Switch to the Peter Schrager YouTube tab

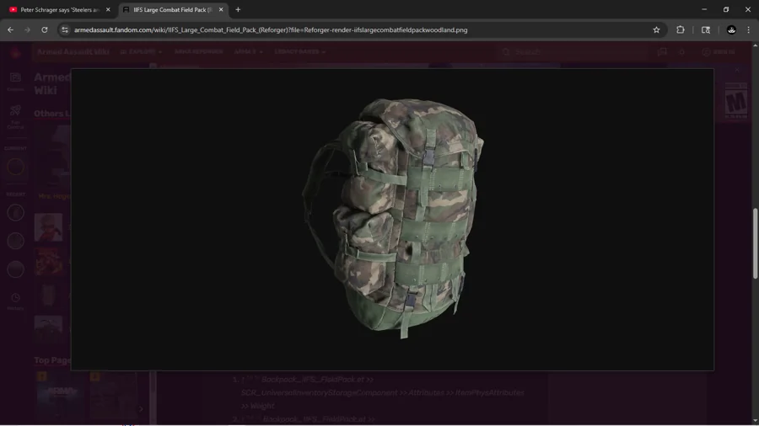point(59,9)
